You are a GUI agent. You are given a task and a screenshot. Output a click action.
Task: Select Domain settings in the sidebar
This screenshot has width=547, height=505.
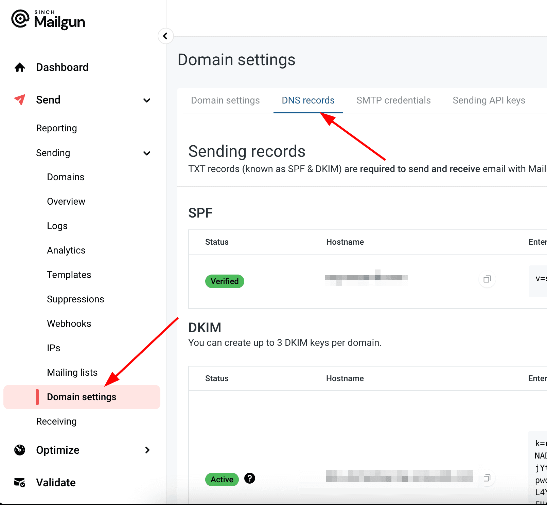82,397
